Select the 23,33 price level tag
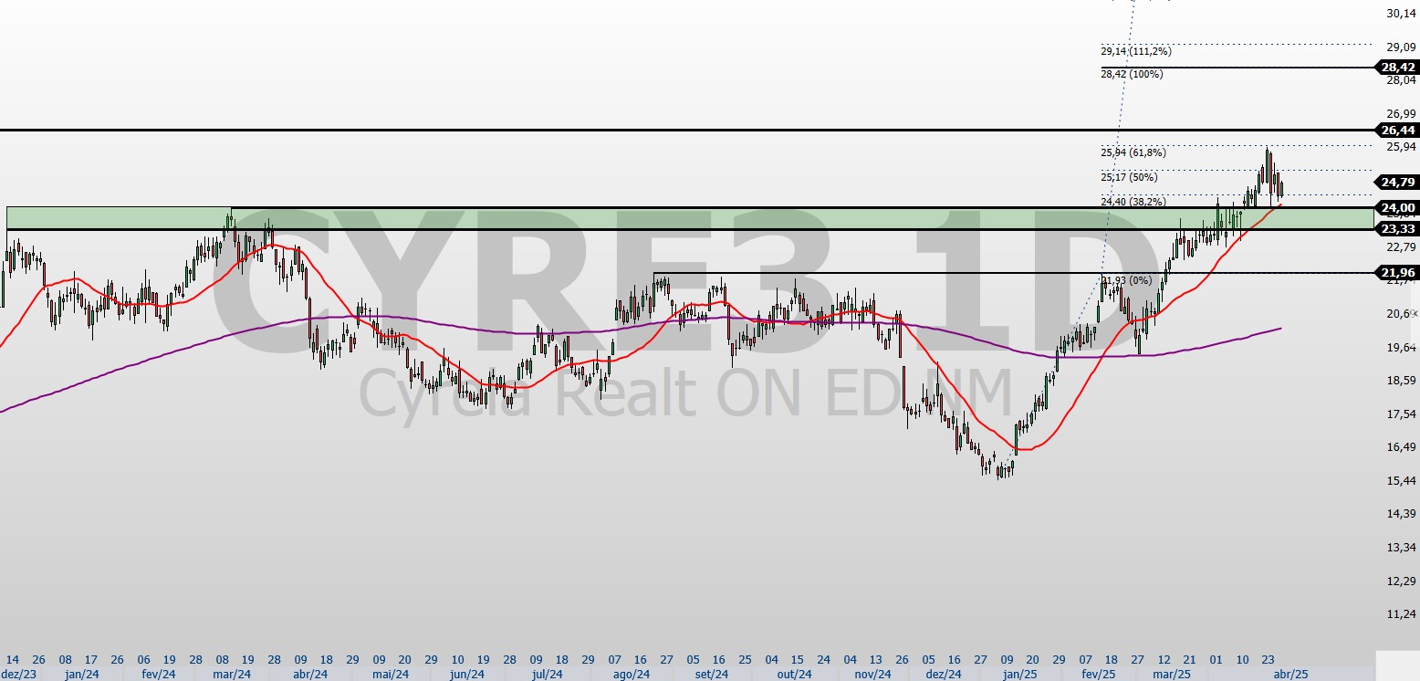The width and height of the screenshot is (1420, 681). pos(1397,229)
